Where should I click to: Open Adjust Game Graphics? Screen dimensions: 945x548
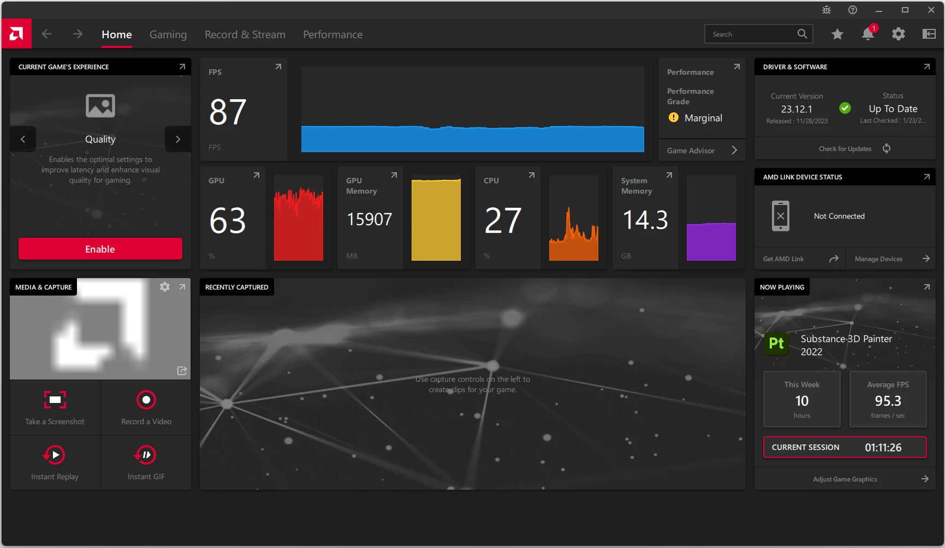click(x=845, y=479)
